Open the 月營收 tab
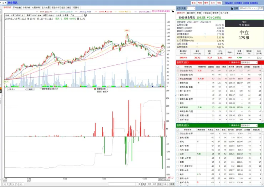The width and height of the screenshot is (264, 187). [x=76, y=8]
